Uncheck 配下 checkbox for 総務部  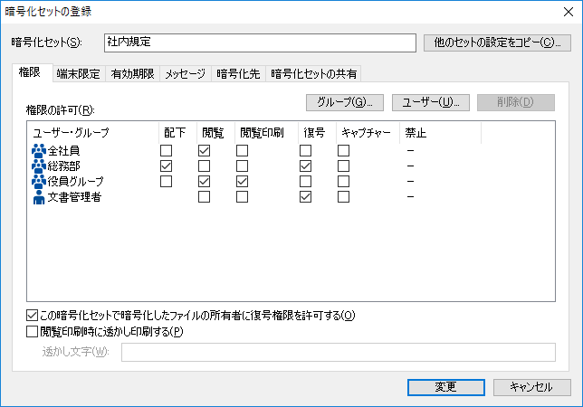[x=167, y=166]
